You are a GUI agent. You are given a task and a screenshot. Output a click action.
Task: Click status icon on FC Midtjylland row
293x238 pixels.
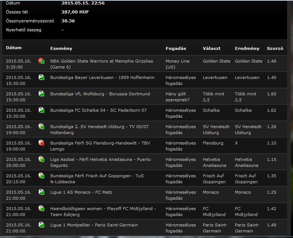[41, 208]
